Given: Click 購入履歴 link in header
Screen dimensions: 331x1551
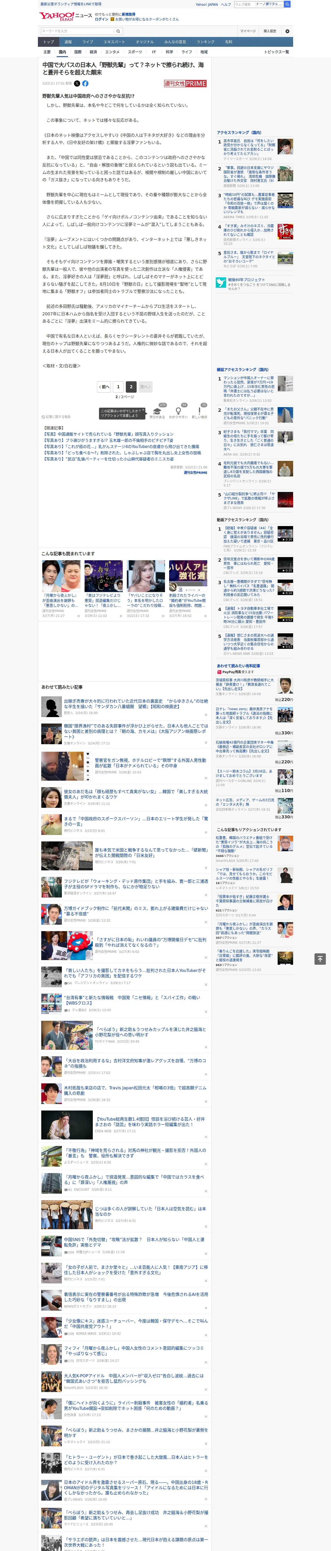Looking at the screenshot, I should click(270, 31).
